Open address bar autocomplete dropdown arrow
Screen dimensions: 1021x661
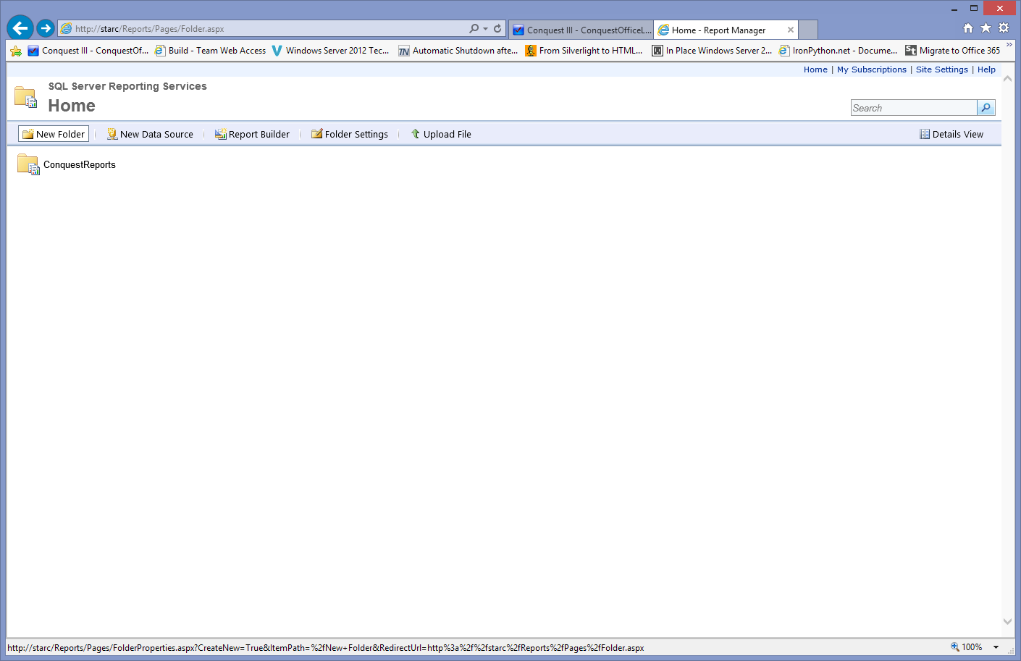tap(485, 29)
